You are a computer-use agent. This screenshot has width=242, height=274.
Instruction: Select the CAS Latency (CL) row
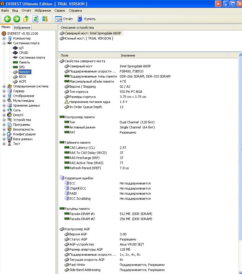tap(148, 148)
